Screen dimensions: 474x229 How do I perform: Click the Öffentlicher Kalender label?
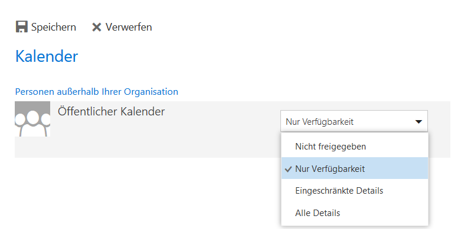111,111
